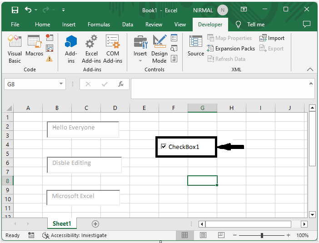The height and width of the screenshot is (243, 319).
Task: Switch to the View tab
Action: (x=180, y=25)
